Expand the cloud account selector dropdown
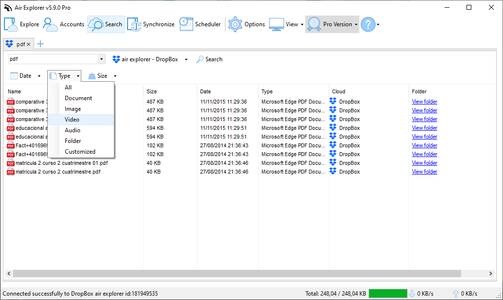 [186, 59]
